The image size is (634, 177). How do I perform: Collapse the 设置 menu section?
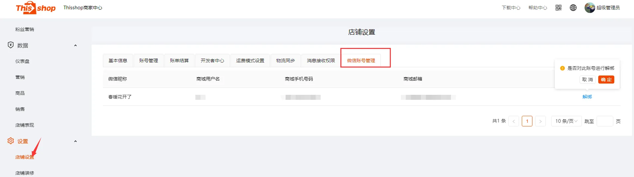75,141
